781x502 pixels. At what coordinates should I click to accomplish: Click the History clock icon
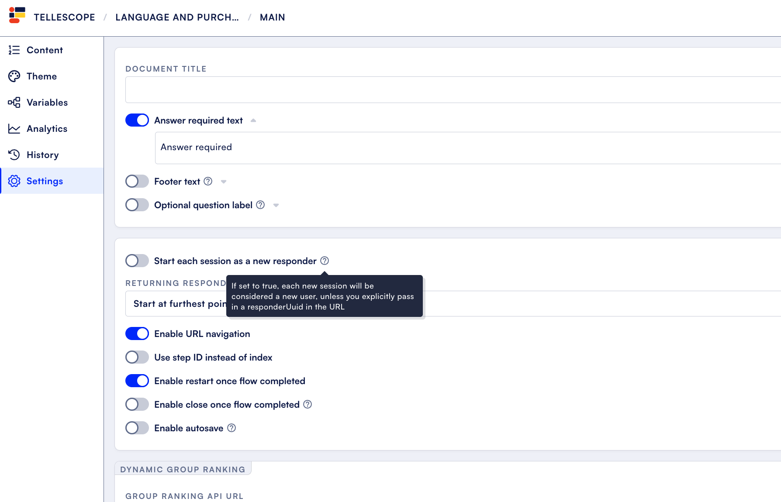click(x=14, y=155)
